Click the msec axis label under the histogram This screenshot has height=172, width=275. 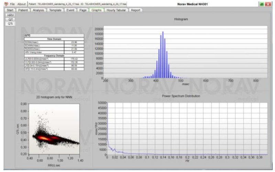click(x=186, y=84)
